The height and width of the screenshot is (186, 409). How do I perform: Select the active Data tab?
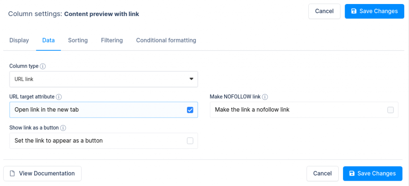click(x=48, y=40)
